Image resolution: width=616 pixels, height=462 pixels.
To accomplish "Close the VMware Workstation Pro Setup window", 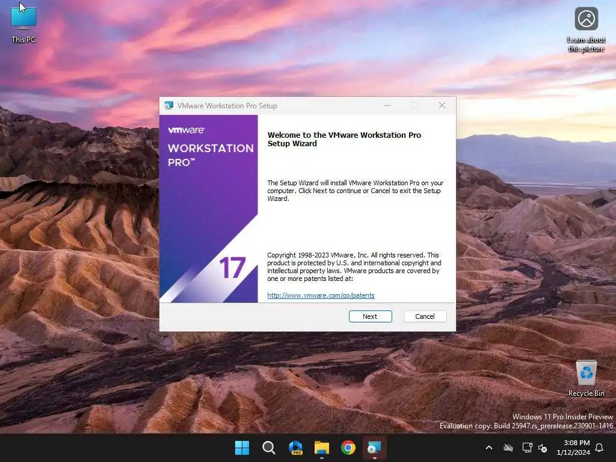I will [x=442, y=105].
